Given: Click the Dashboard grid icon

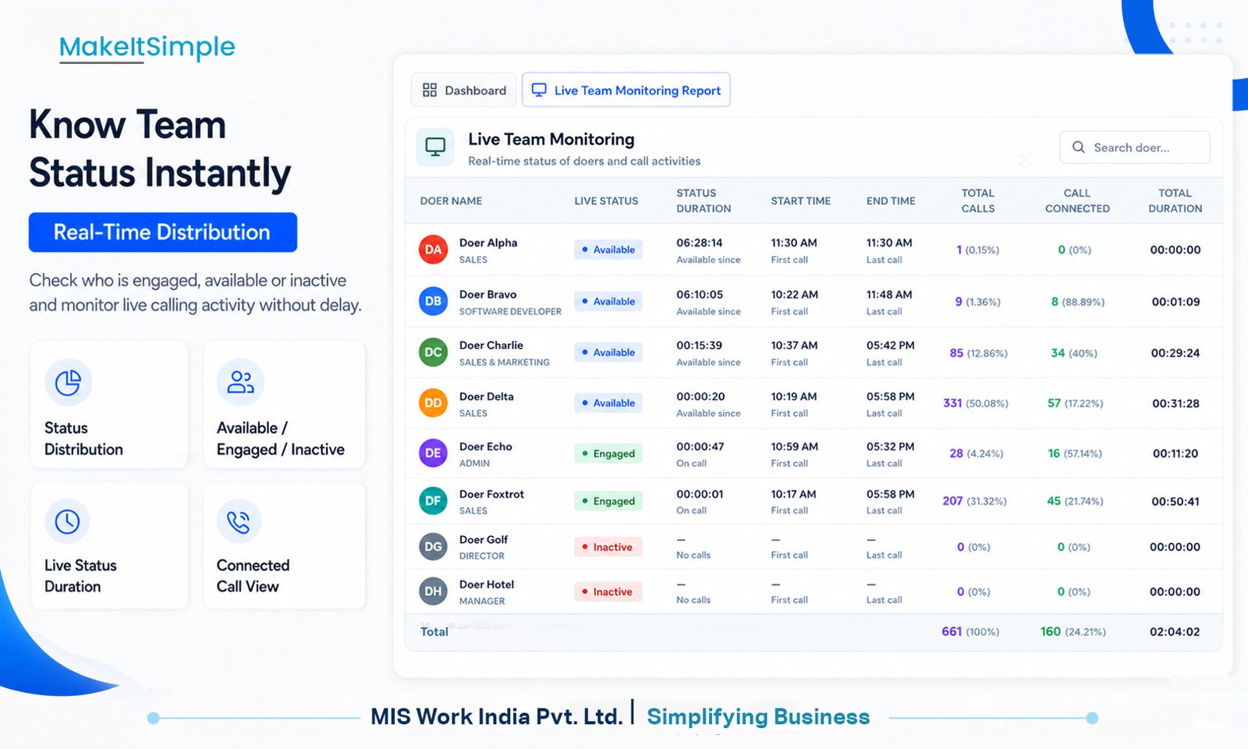Looking at the screenshot, I should tap(430, 91).
